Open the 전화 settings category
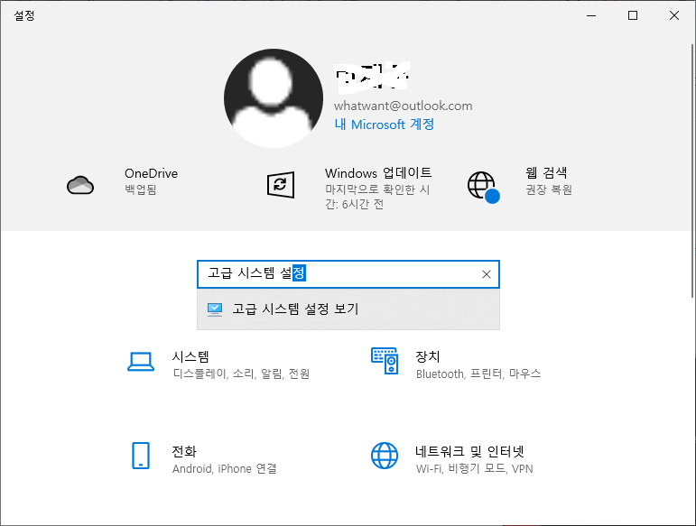The image size is (696, 526). pos(184,451)
